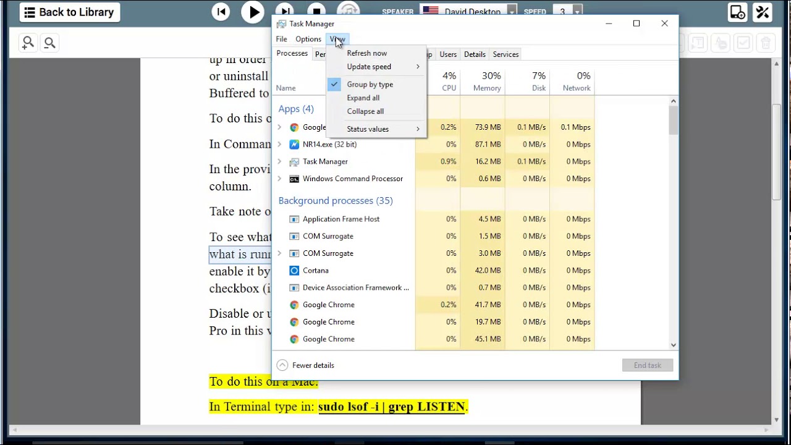The height and width of the screenshot is (445, 791).
Task: Open Task Manager File menu
Action: point(281,39)
